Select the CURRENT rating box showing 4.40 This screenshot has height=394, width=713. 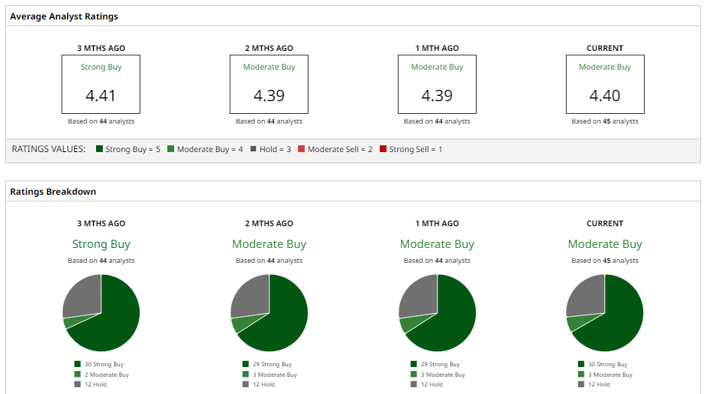[x=605, y=84]
